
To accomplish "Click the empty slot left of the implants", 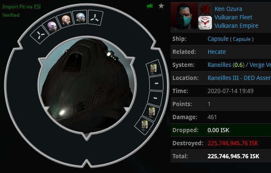I will (x=40, y=35).
